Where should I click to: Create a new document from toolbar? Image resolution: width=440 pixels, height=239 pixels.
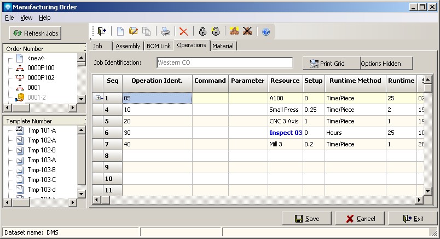[120, 32]
